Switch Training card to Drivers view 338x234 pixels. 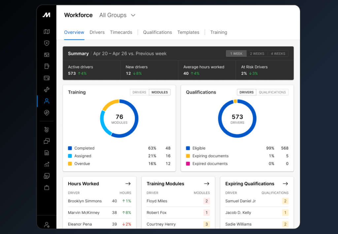point(139,92)
